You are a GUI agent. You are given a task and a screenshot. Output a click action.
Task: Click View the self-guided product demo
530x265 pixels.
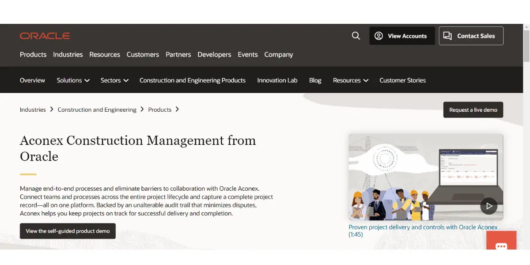click(x=68, y=231)
